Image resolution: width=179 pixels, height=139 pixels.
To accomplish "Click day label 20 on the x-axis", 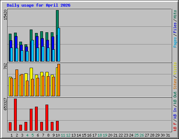I will coord(110,135).
